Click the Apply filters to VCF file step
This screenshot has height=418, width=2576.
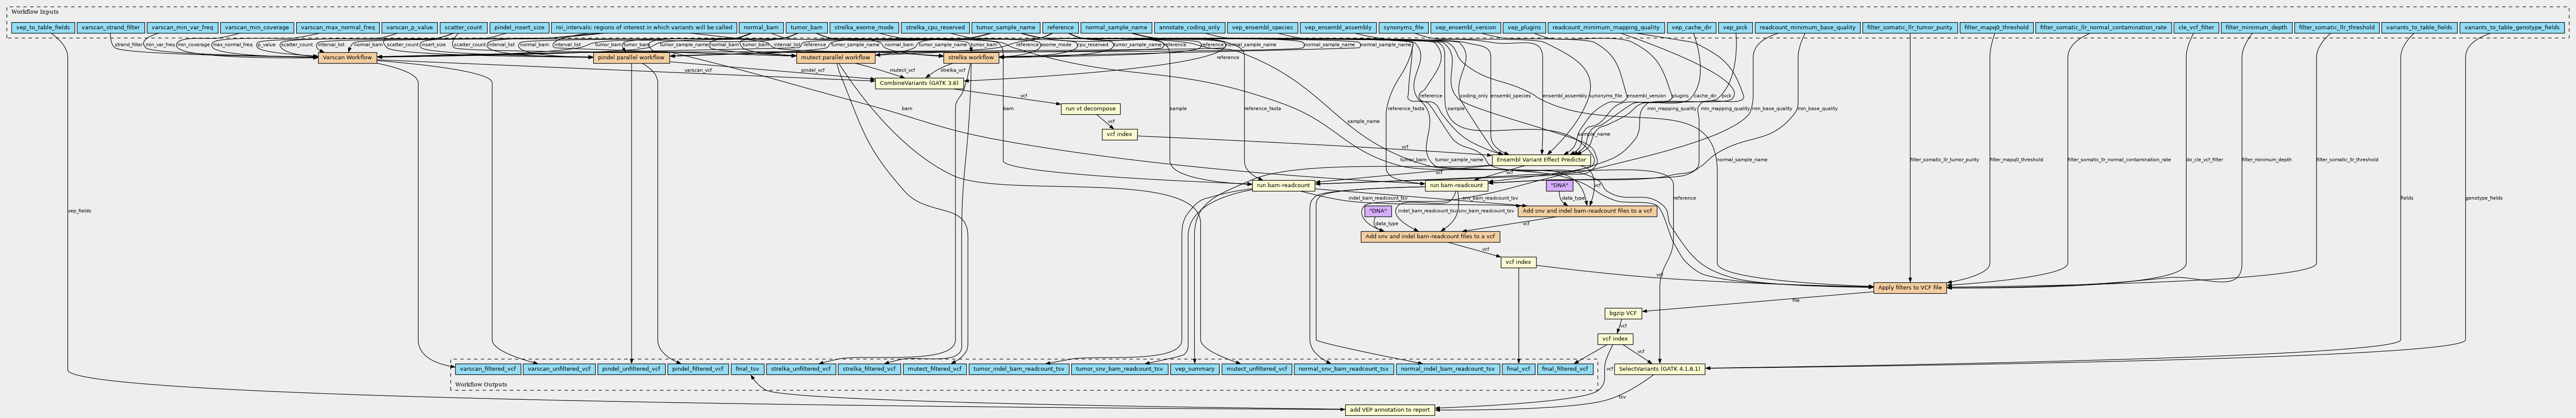(1910, 287)
